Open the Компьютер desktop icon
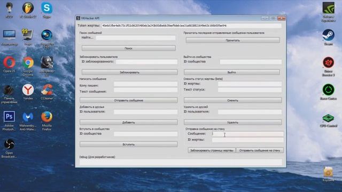342x192 pixels. [9, 35]
